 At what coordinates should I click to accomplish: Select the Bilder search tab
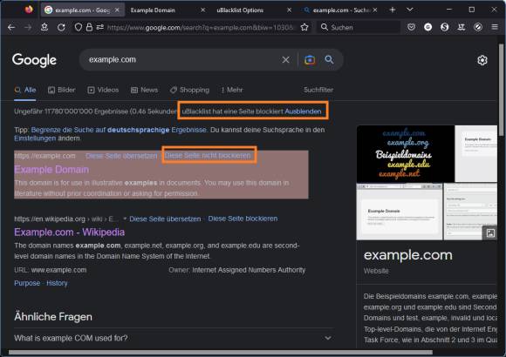click(62, 90)
